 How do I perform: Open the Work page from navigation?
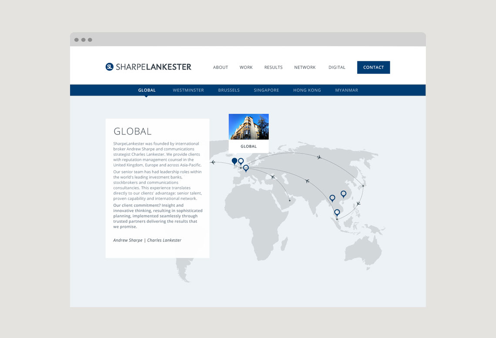(246, 67)
